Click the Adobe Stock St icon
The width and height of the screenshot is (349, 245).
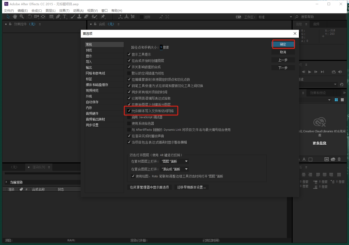pos(326,159)
